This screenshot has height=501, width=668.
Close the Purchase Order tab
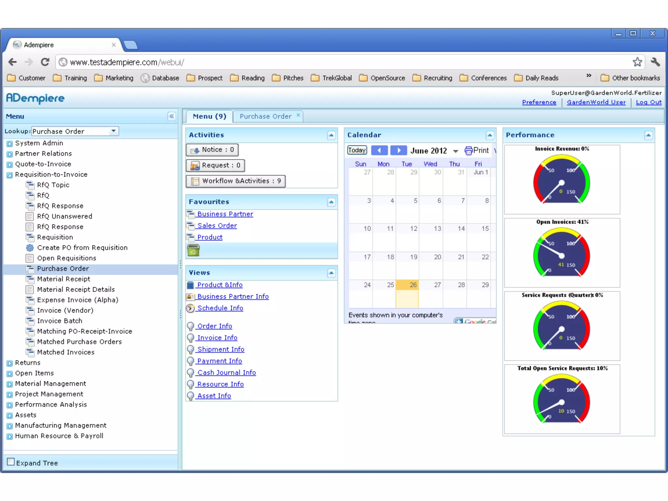[x=298, y=115]
